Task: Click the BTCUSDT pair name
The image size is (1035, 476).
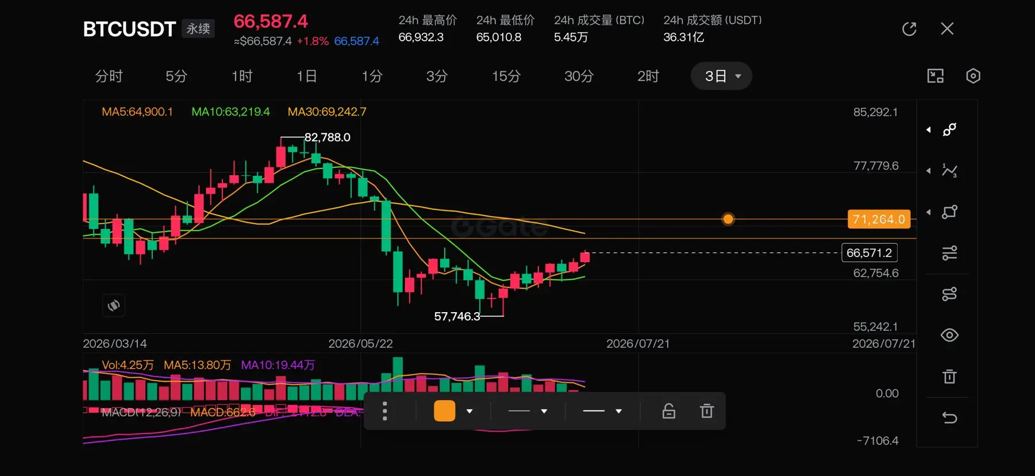Action: tap(129, 29)
